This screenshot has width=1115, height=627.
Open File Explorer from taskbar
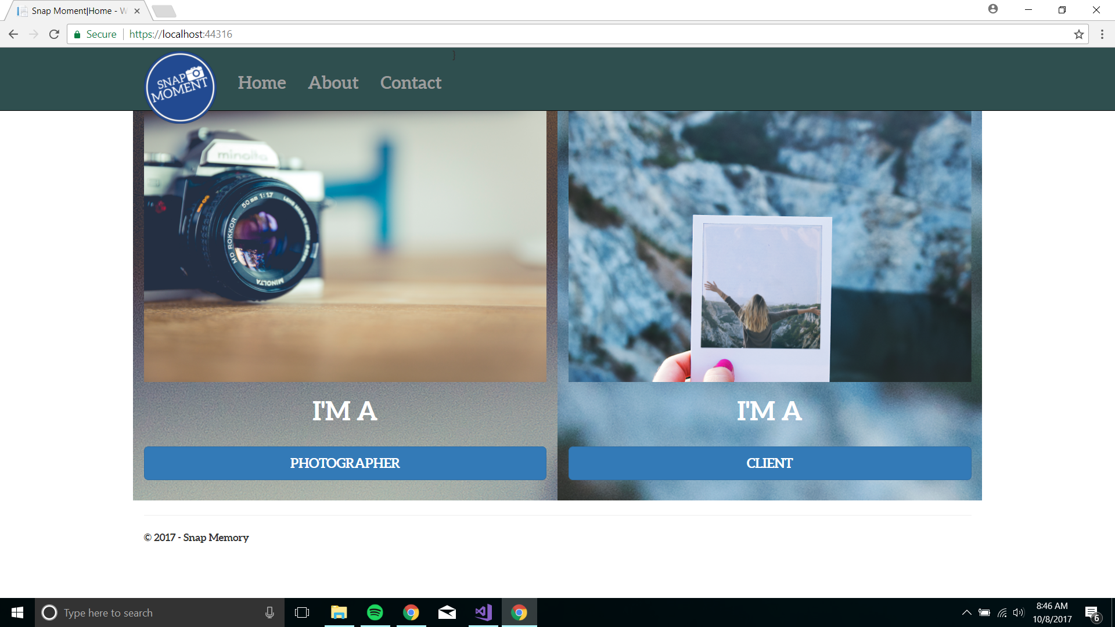point(339,612)
